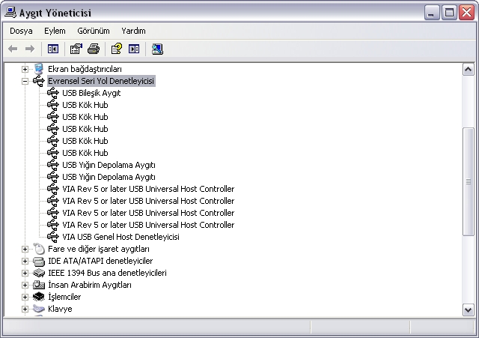Open the Görünüm menu
Viewport: 479px width, 338px height.
tap(93, 31)
